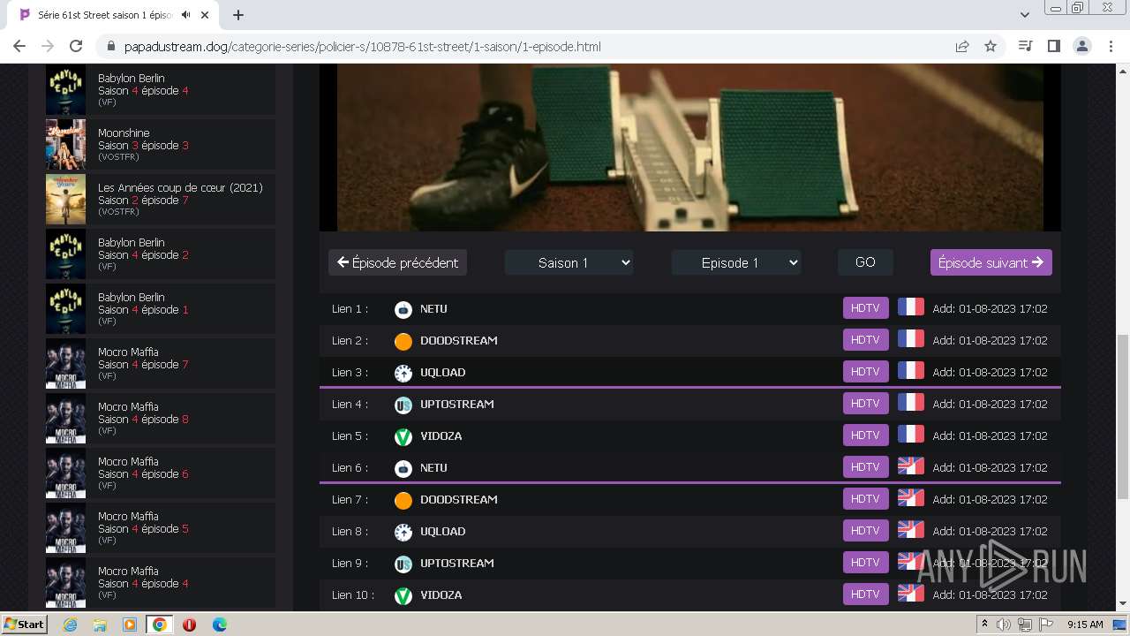Image resolution: width=1130 pixels, height=636 pixels.
Task: Open a new browser tab
Action: [x=238, y=15]
